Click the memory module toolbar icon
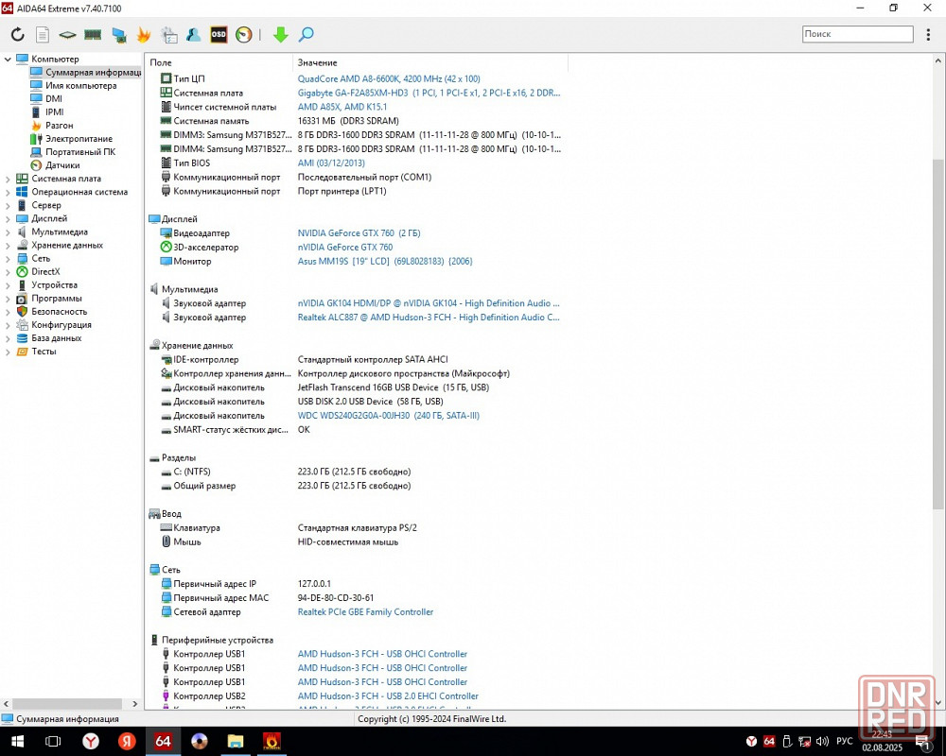The image size is (946, 756). [x=93, y=34]
